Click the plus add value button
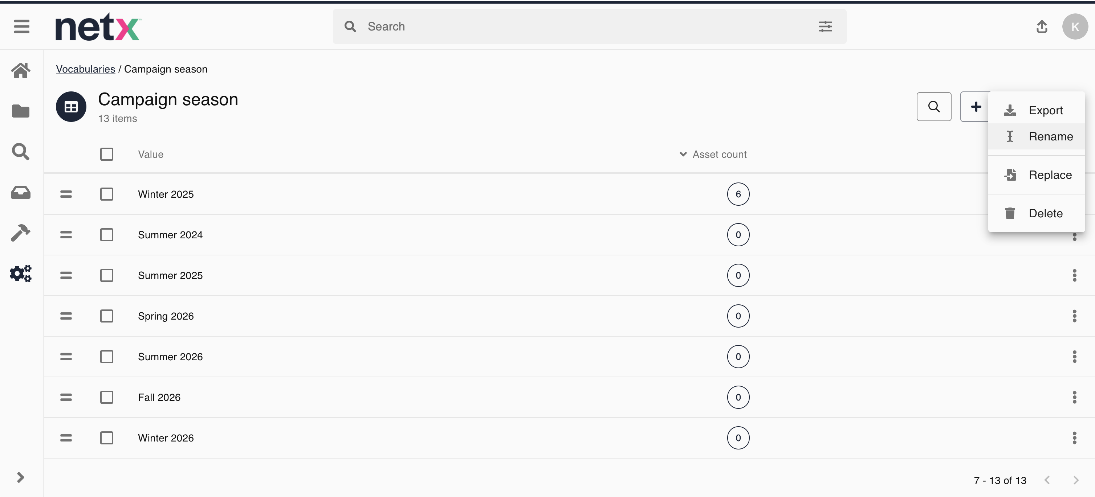 click(x=976, y=107)
